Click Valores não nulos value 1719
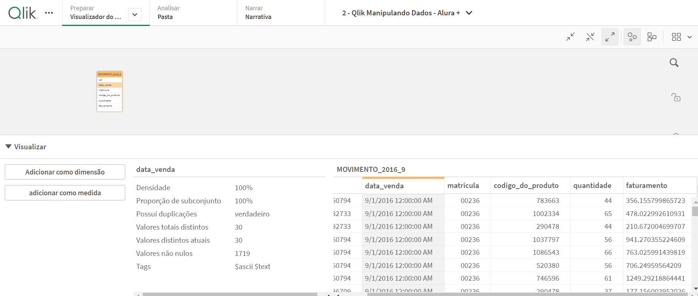Screen dimensions: 698x296 (243, 253)
